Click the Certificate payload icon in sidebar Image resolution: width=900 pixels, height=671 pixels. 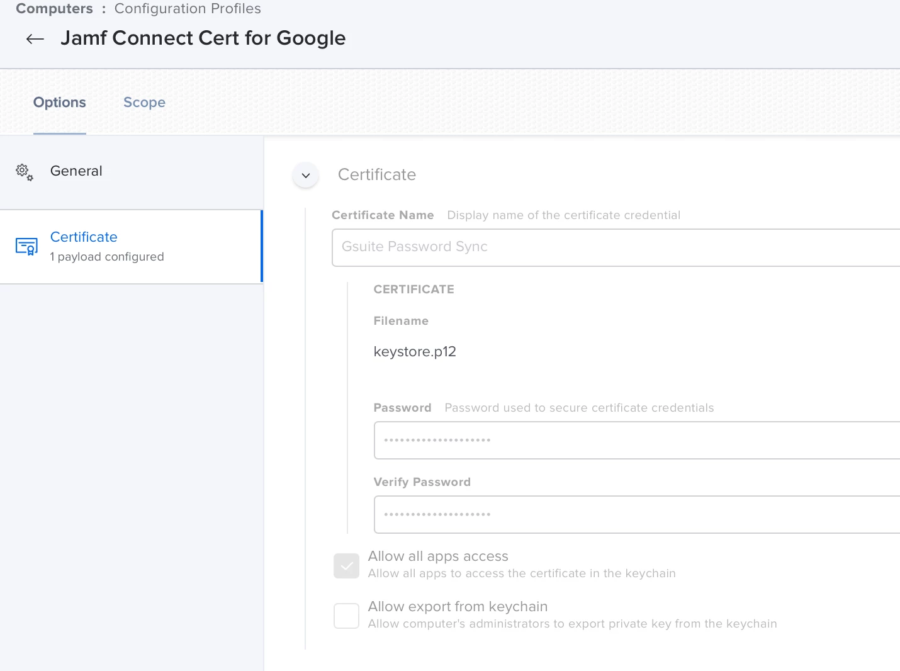26,247
